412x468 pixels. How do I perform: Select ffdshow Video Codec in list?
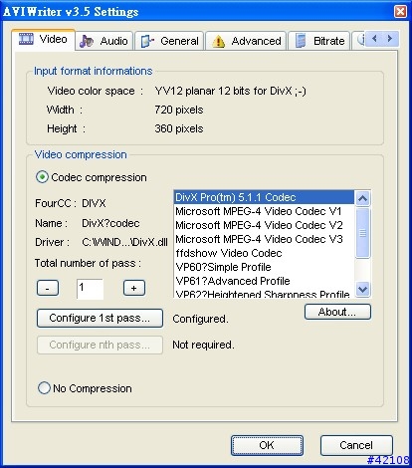point(264,253)
